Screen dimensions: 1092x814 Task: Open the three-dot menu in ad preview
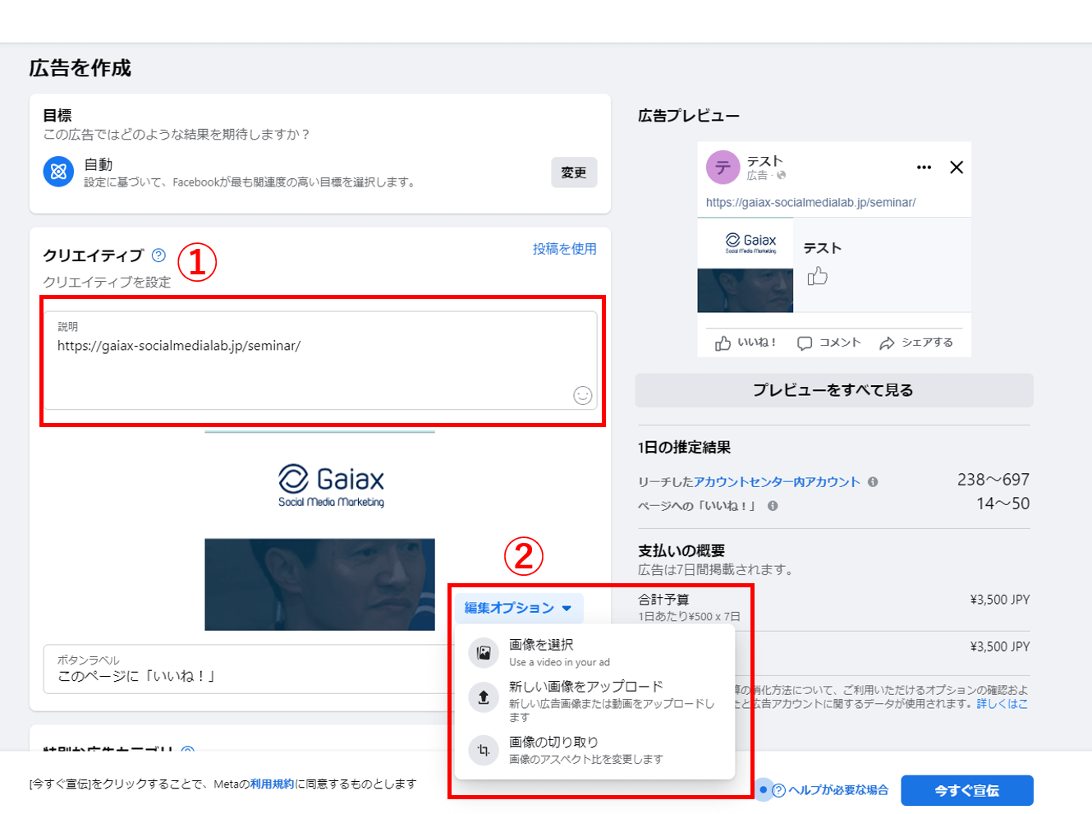[924, 168]
